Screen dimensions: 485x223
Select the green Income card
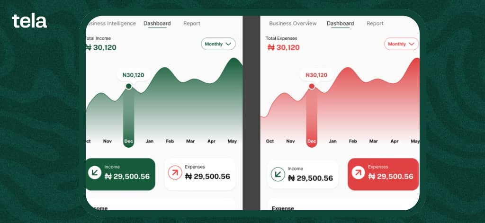coord(120,174)
